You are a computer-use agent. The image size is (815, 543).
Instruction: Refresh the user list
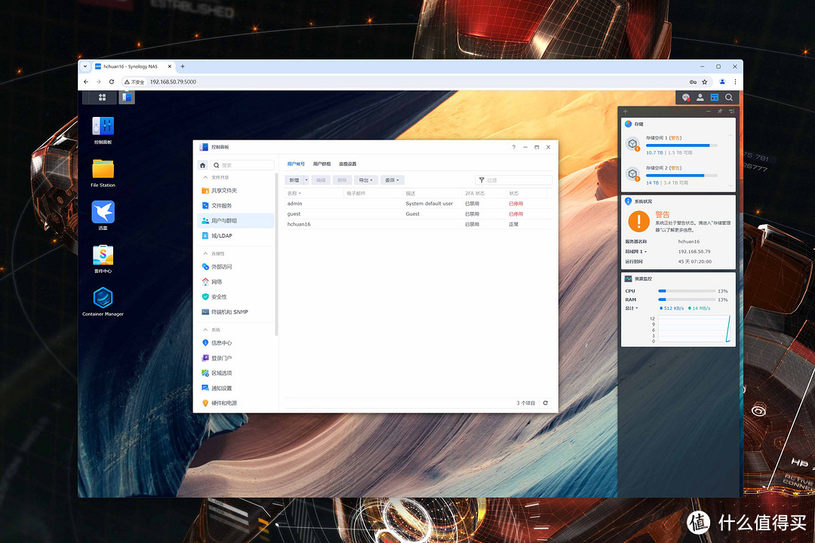[546, 403]
